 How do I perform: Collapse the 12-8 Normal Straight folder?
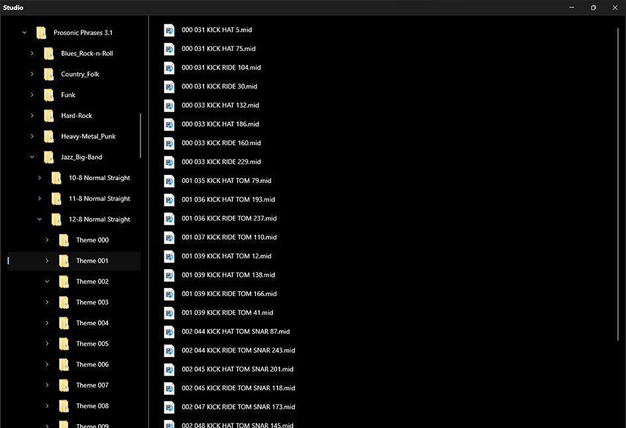pyautogui.click(x=40, y=219)
